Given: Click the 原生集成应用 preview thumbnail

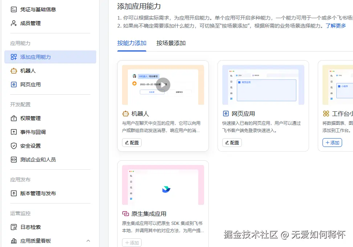Looking at the screenshot, I should point(163,185).
